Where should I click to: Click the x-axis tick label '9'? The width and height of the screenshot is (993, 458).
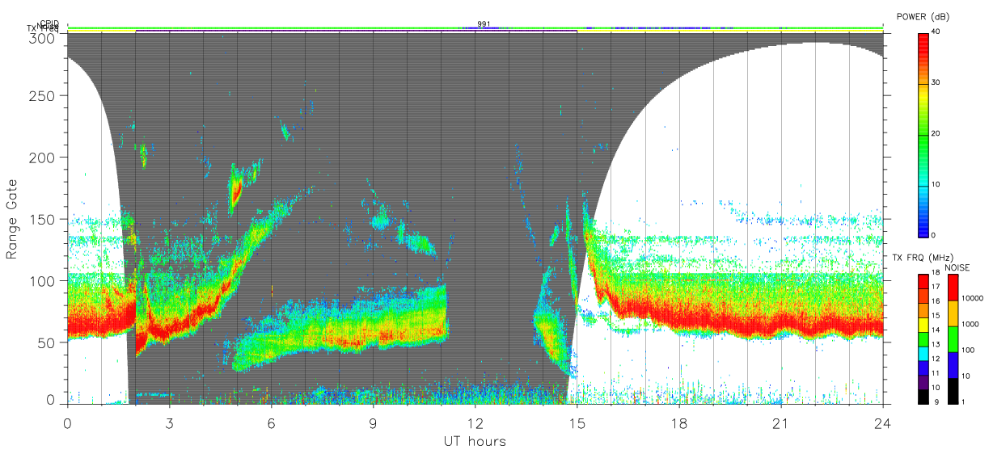tap(374, 423)
